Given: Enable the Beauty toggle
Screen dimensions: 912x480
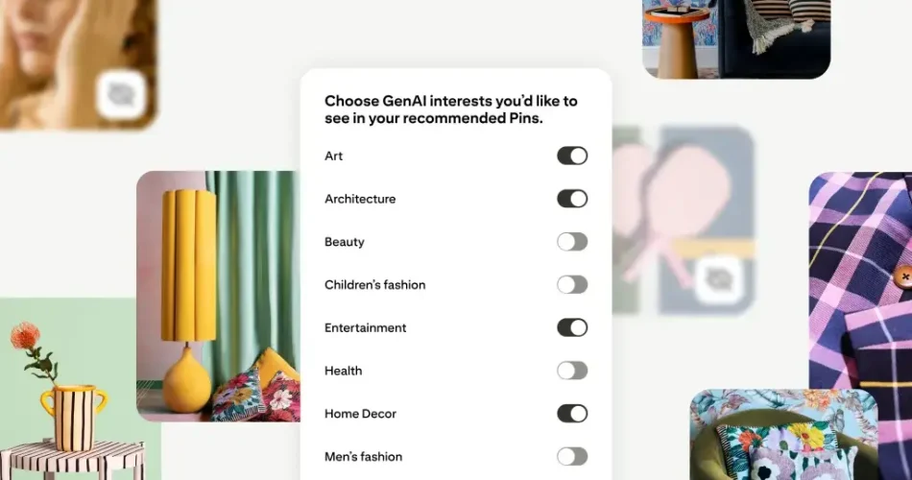Looking at the screenshot, I should click(572, 242).
